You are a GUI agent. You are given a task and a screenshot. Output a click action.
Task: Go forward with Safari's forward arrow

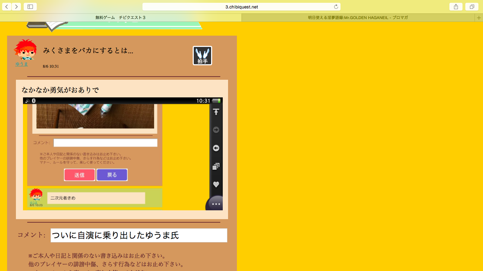point(16,7)
